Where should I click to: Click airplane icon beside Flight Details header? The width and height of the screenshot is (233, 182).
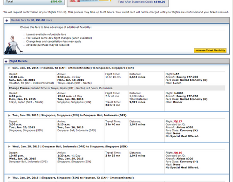click(x=6, y=61)
